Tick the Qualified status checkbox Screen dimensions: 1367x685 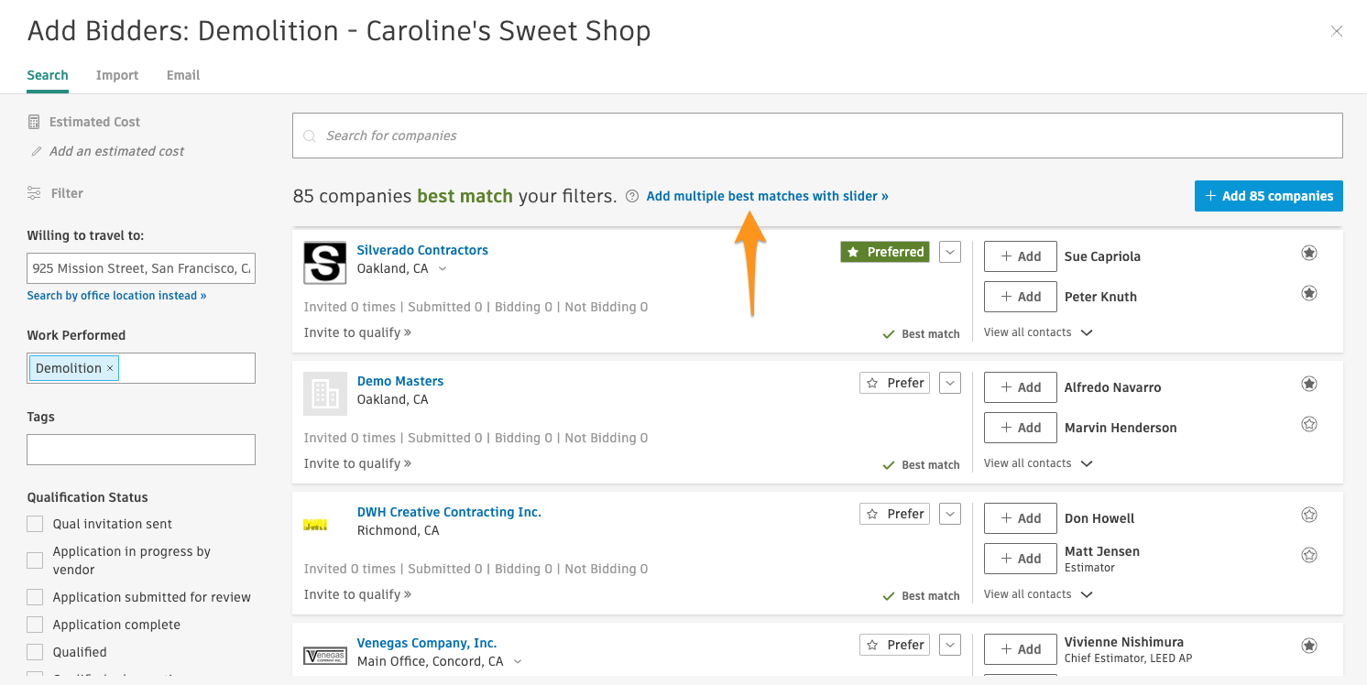(35, 652)
